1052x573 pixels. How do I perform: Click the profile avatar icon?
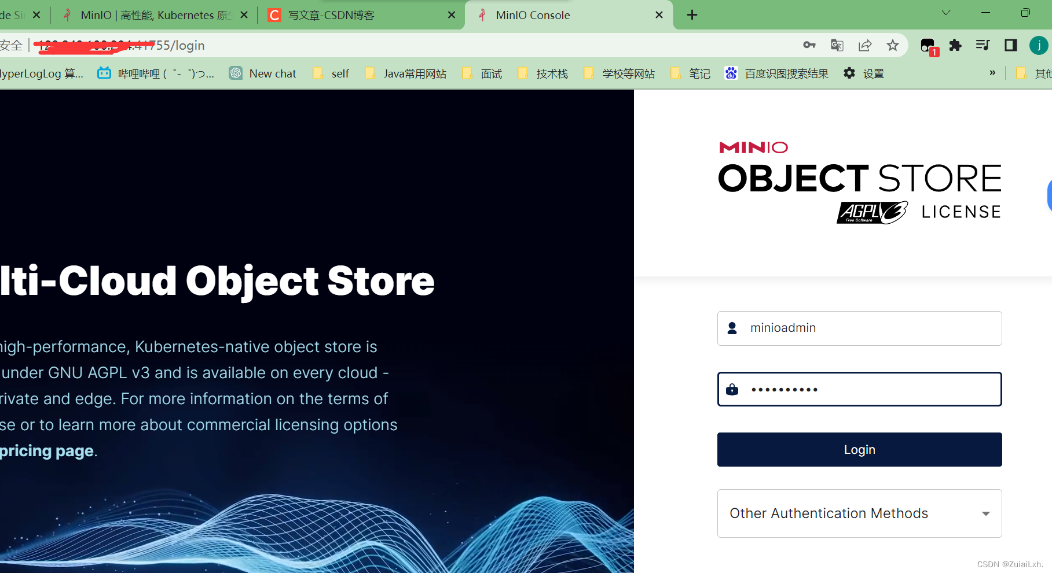tap(1038, 45)
